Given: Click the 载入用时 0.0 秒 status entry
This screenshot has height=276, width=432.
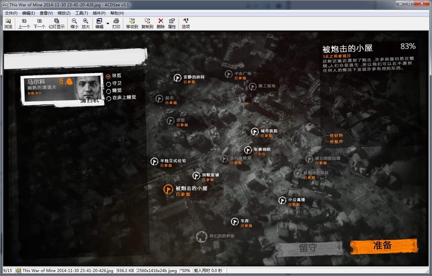Looking at the screenshot, I should [208, 271].
